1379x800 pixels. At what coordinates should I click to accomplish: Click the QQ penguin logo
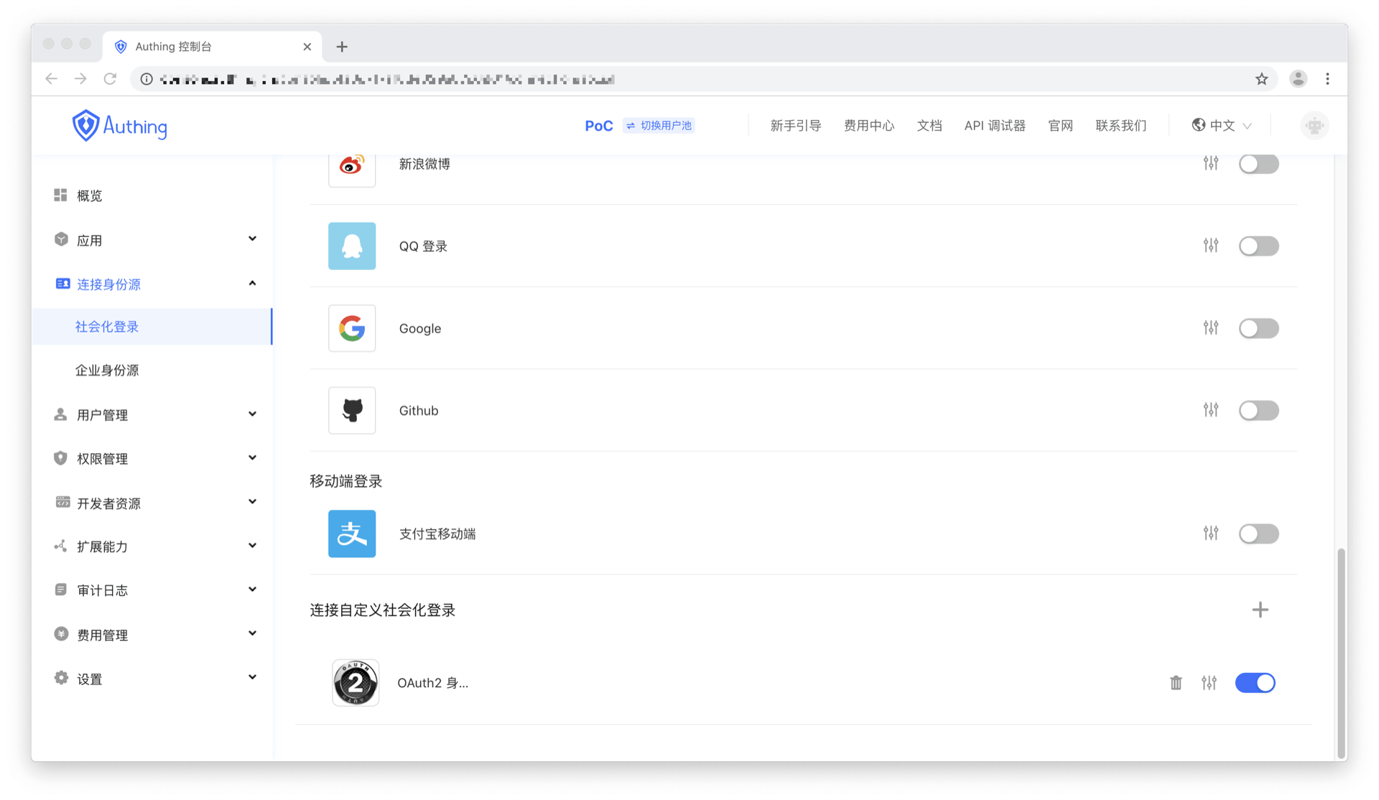click(x=352, y=246)
